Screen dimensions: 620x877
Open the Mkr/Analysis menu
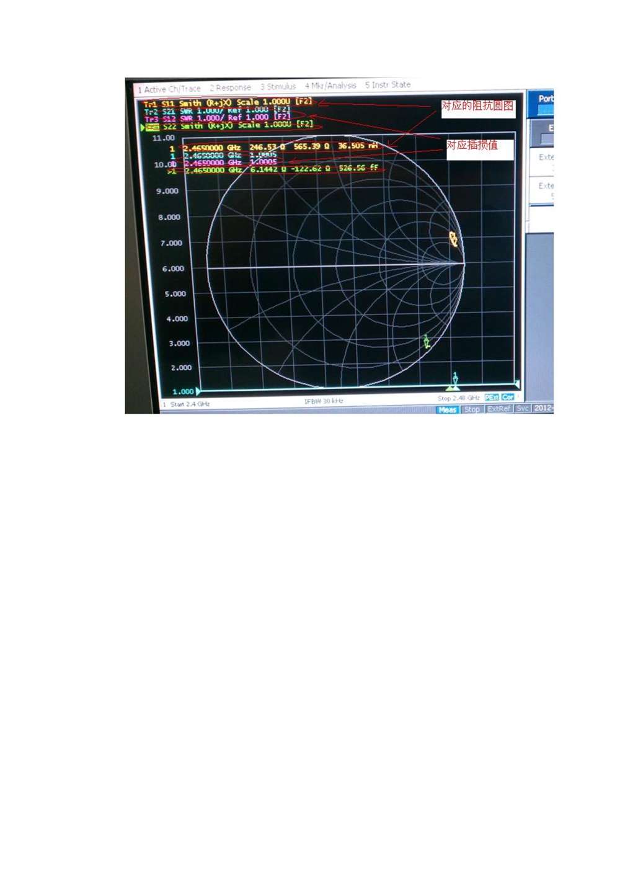[330, 86]
